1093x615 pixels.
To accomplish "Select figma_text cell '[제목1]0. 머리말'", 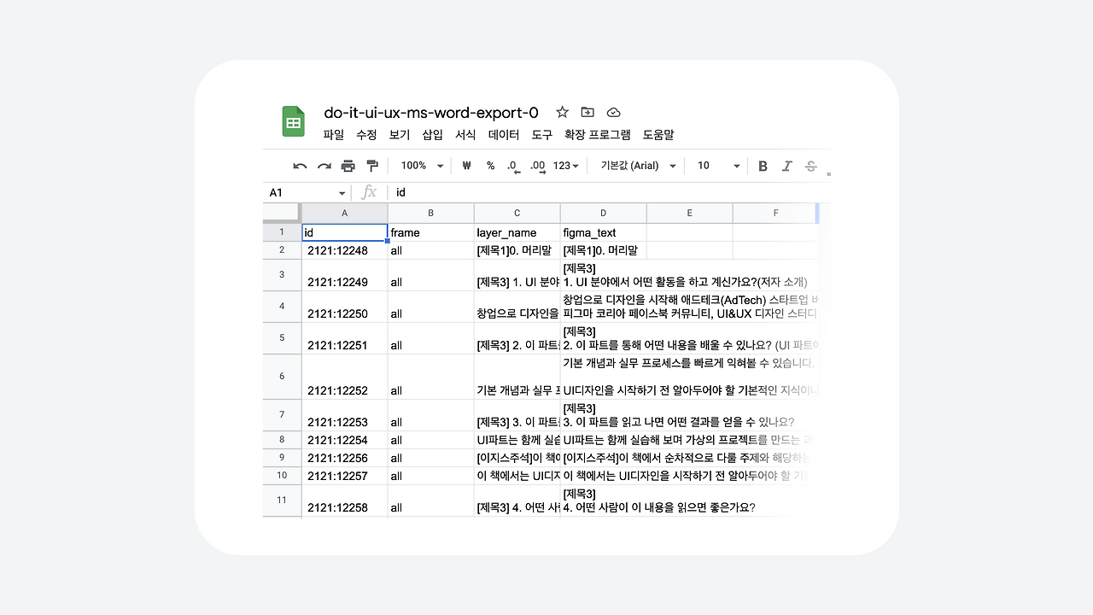I will click(x=604, y=250).
